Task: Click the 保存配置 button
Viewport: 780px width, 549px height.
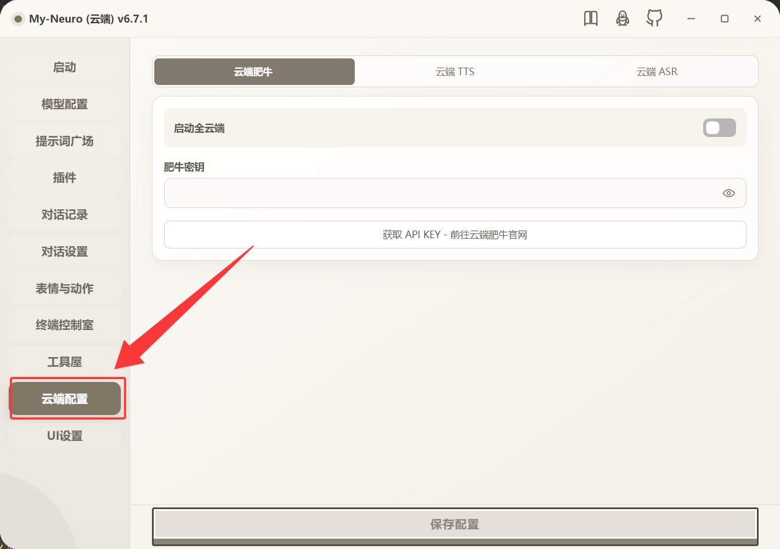Action: [455, 524]
